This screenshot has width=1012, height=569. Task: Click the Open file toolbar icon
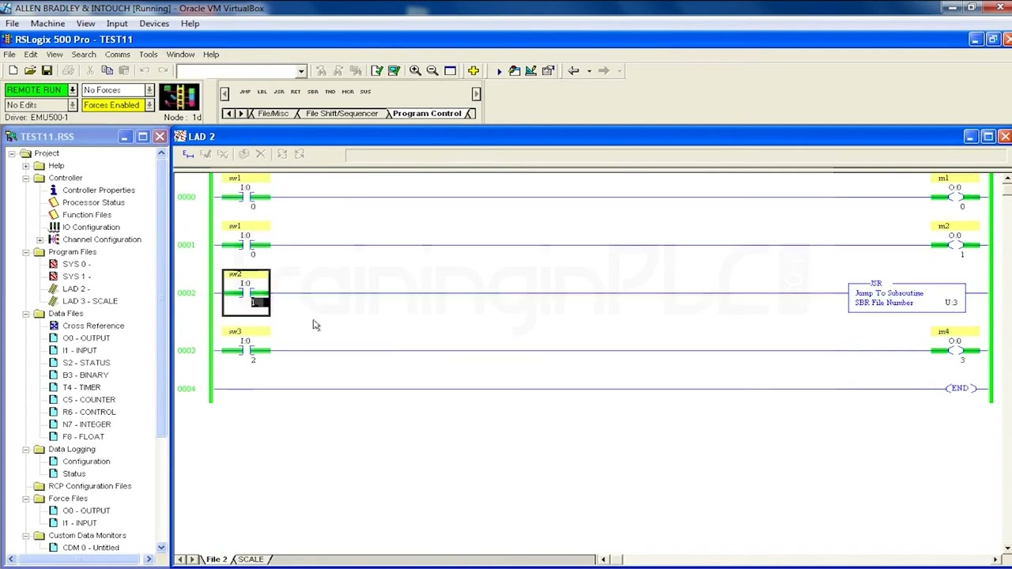(30, 70)
